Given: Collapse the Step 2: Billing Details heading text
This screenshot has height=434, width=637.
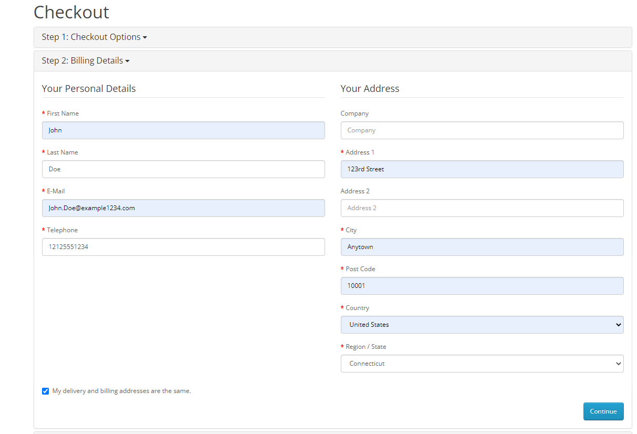Looking at the screenshot, I should coord(82,61).
